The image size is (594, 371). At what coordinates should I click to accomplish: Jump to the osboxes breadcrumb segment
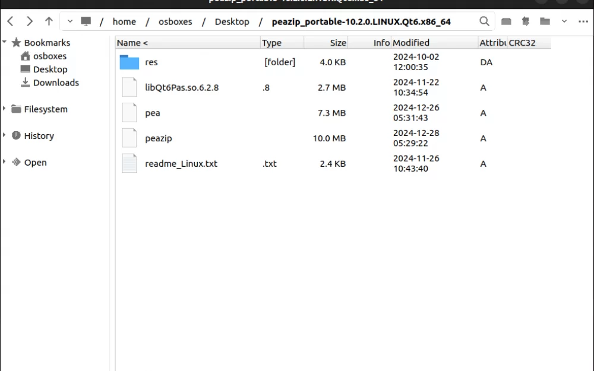(175, 21)
